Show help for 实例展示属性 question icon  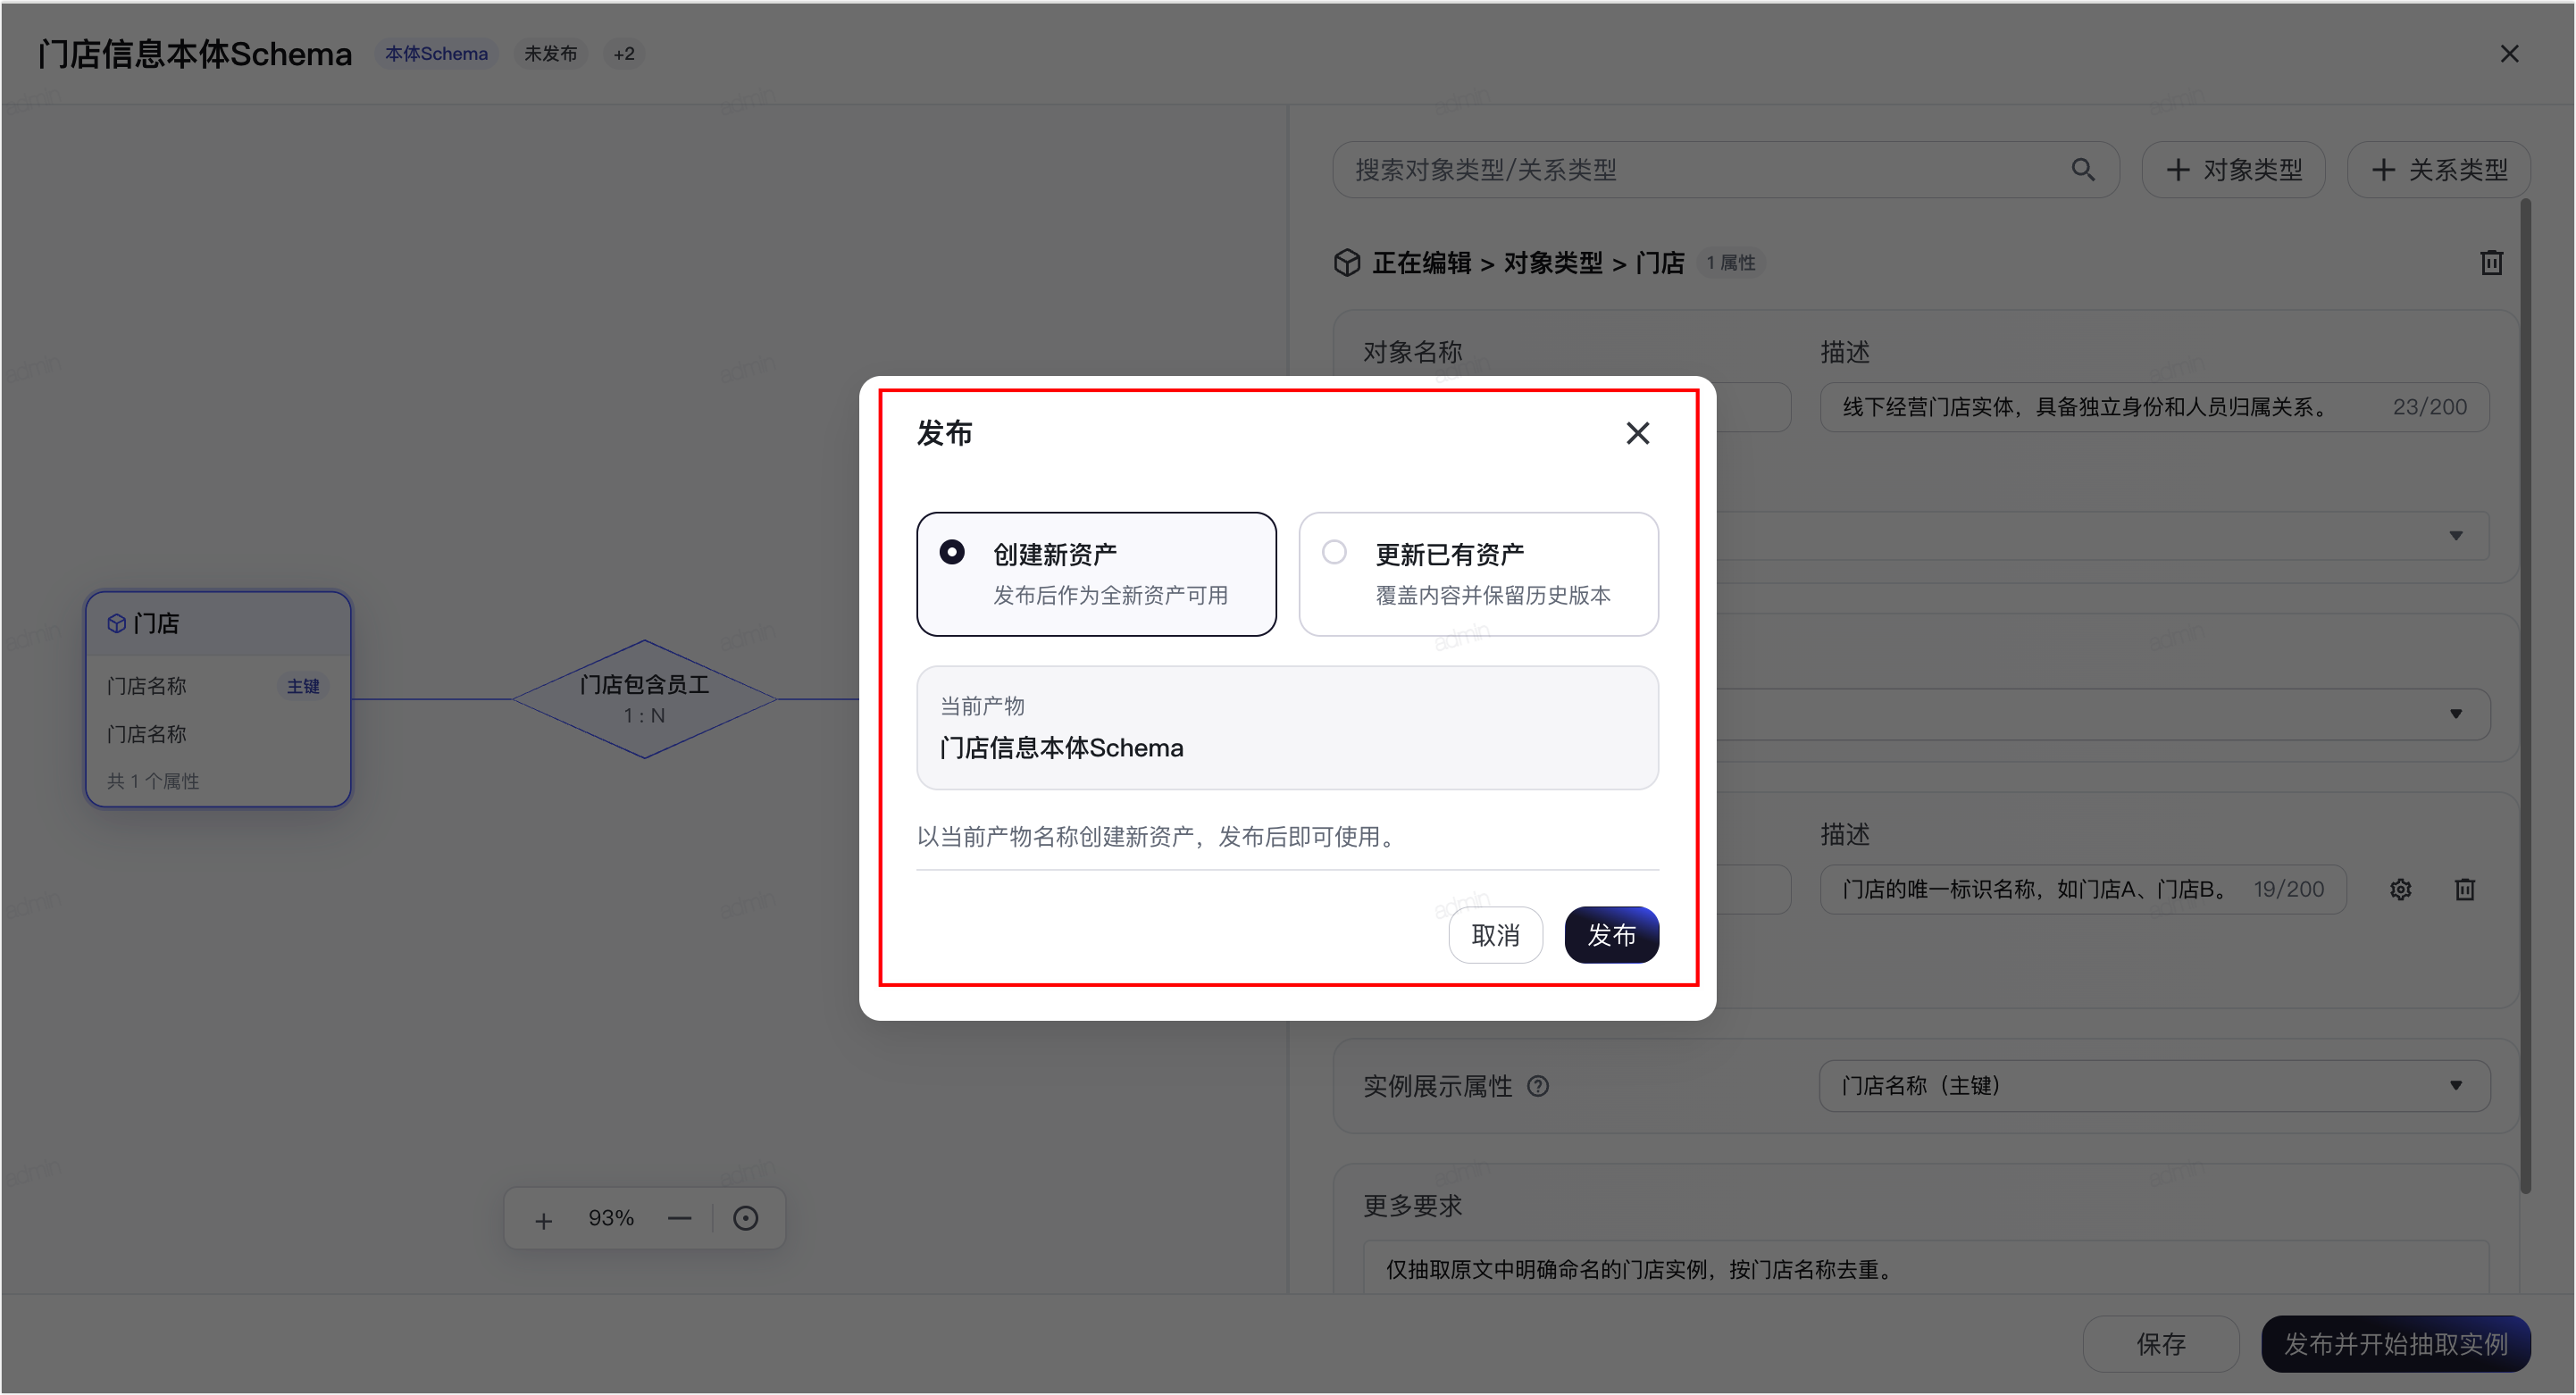tap(1538, 1086)
